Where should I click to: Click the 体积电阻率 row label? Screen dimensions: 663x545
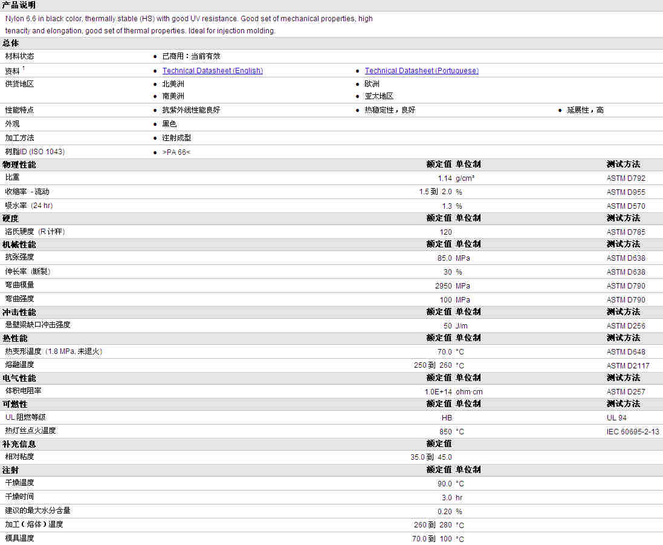(x=23, y=391)
